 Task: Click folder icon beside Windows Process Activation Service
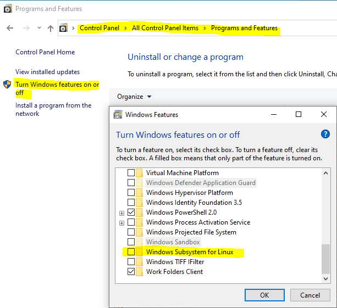pyautogui.click(x=139, y=222)
